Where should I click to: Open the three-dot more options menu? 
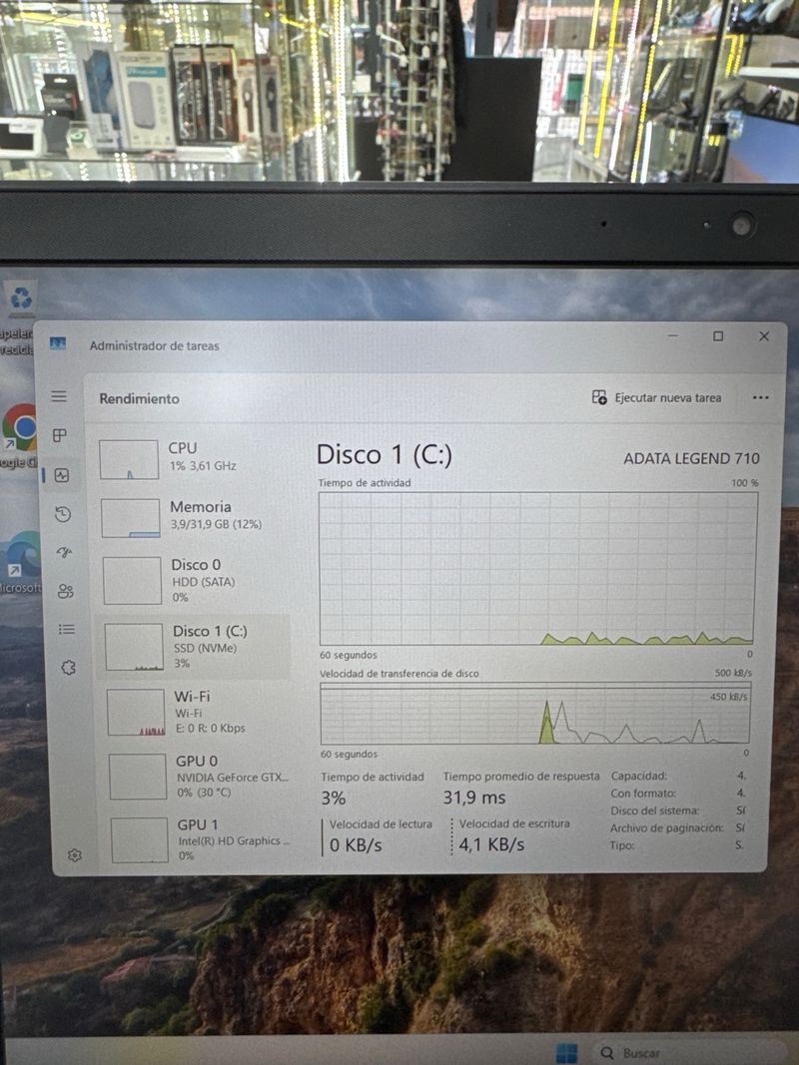(x=760, y=398)
